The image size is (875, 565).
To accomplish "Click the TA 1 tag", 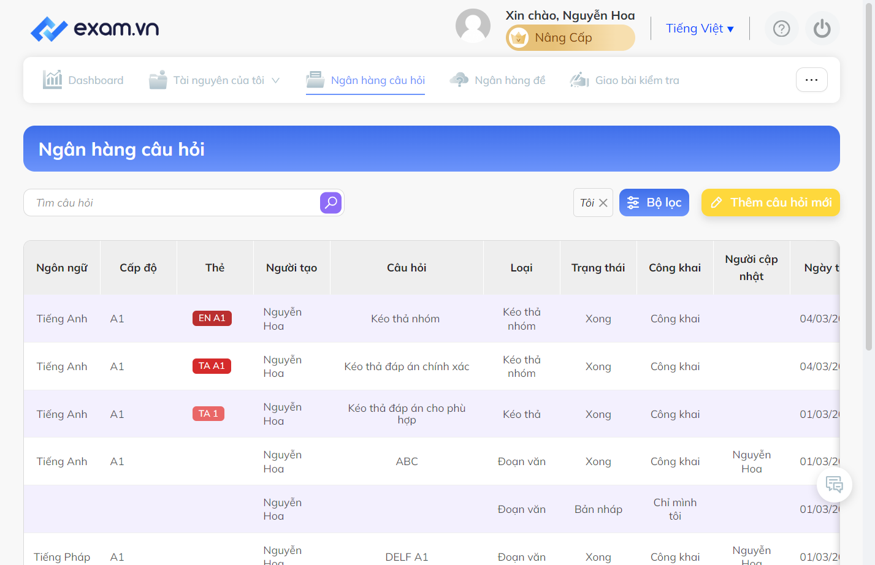I will click(208, 414).
